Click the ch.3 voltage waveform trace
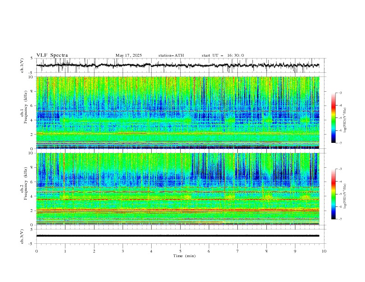The width and height of the screenshot is (365, 282). [x=177, y=236]
